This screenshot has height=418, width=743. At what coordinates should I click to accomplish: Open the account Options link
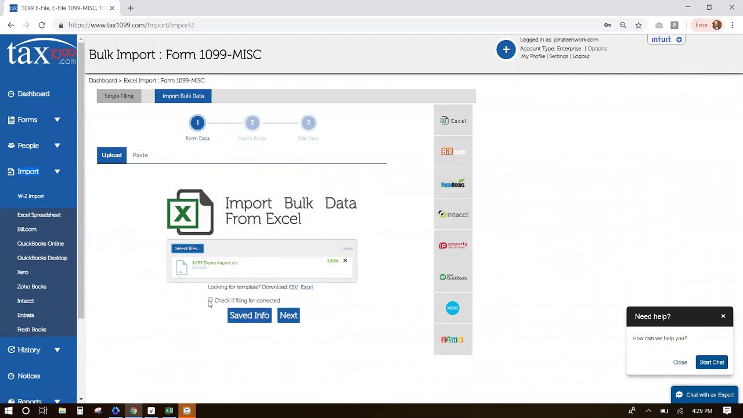pyautogui.click(x=597, y=49)
